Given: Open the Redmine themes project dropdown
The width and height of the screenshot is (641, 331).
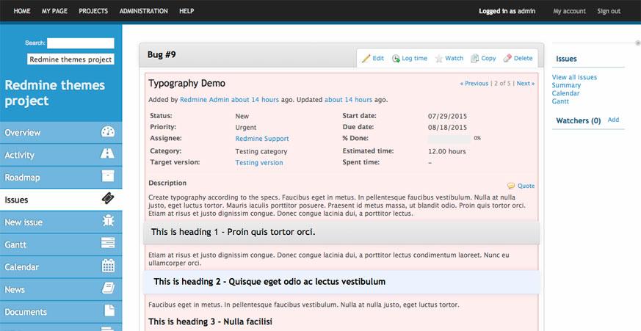Looking at the screenshot, I should pyautogui.click(x=70, y=59).
